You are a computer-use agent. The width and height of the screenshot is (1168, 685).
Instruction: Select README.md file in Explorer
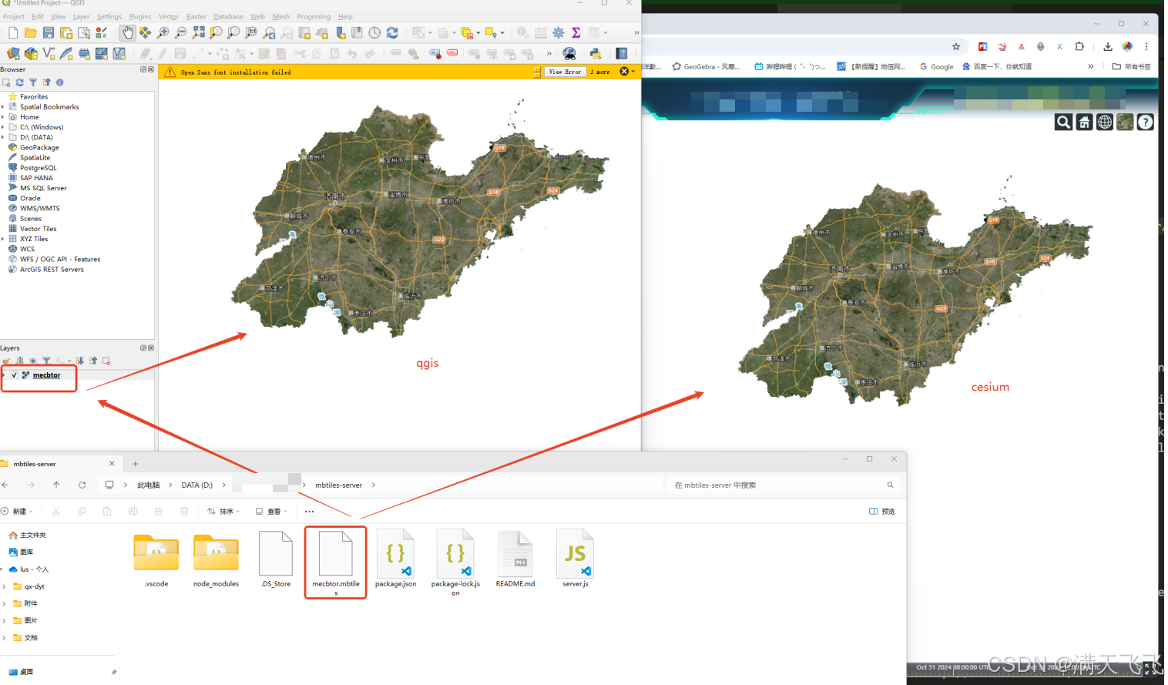click(x=515, y=559)
